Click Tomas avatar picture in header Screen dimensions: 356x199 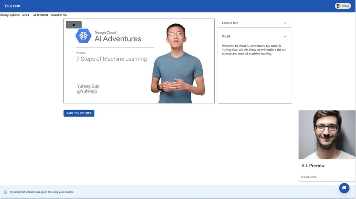pyautogui.click(x=338, y=6)
